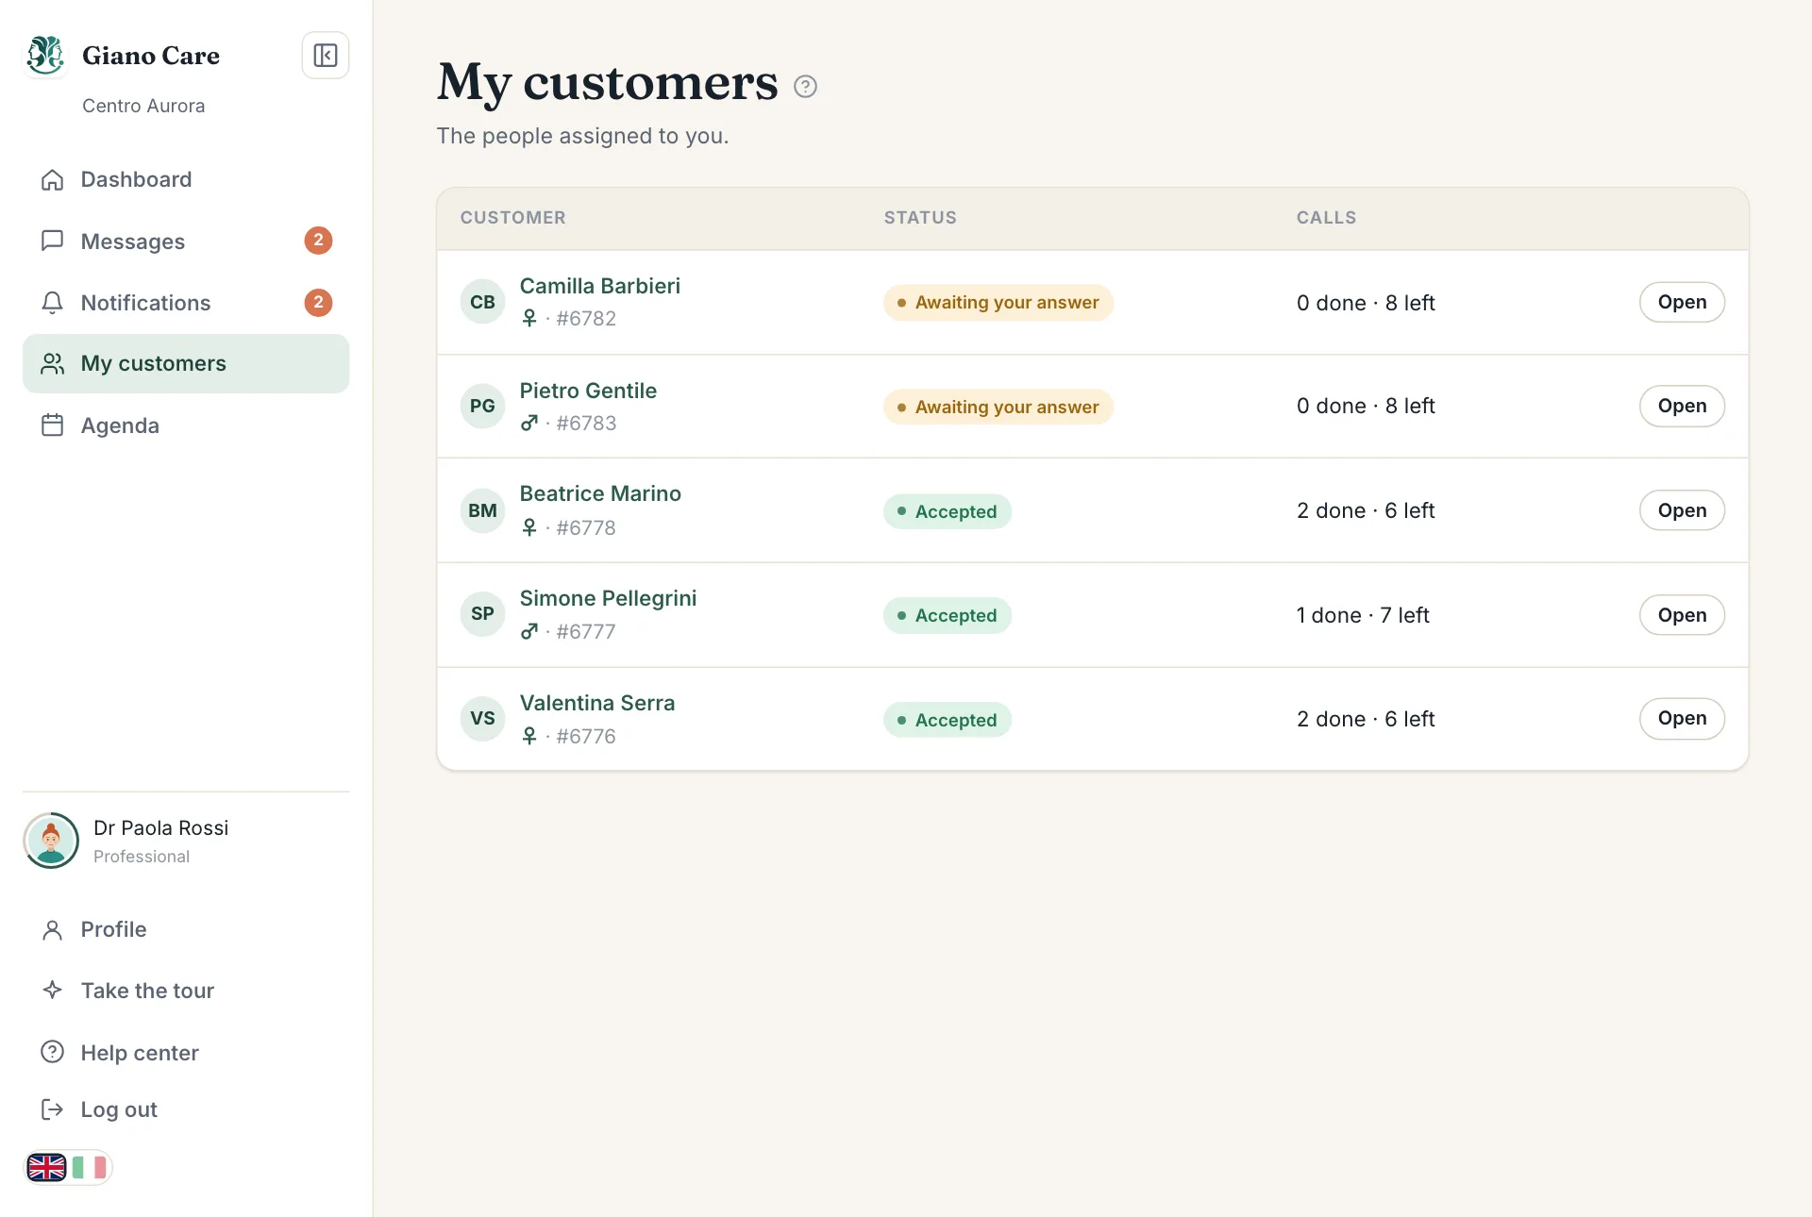Click '1 done · 7 left' calls cell
Viewport: 1812px width, 1217px height.
[x=1363, y=615]
